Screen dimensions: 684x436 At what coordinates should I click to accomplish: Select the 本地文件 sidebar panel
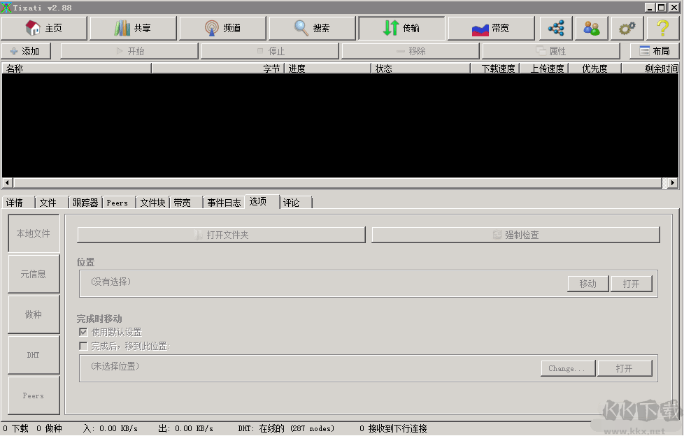[x=33, y=233]
